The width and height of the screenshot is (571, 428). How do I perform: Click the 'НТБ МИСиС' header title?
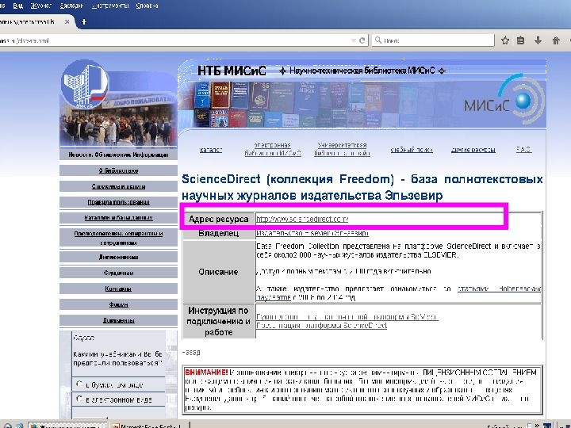(x=232, y=71)
